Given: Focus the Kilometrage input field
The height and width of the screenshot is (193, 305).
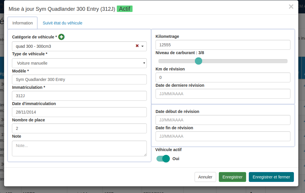Looking at the screenshot, I should point(223,45).
